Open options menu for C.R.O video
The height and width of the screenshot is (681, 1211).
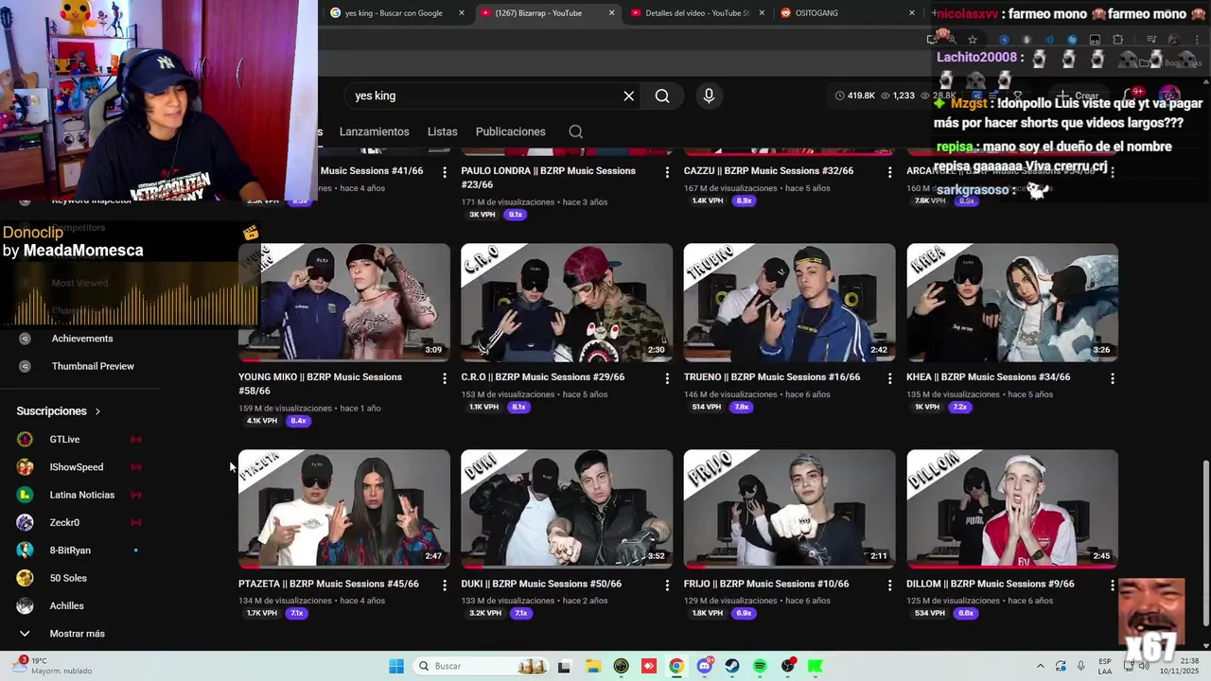pyautogui.click(x=667, y=378)
